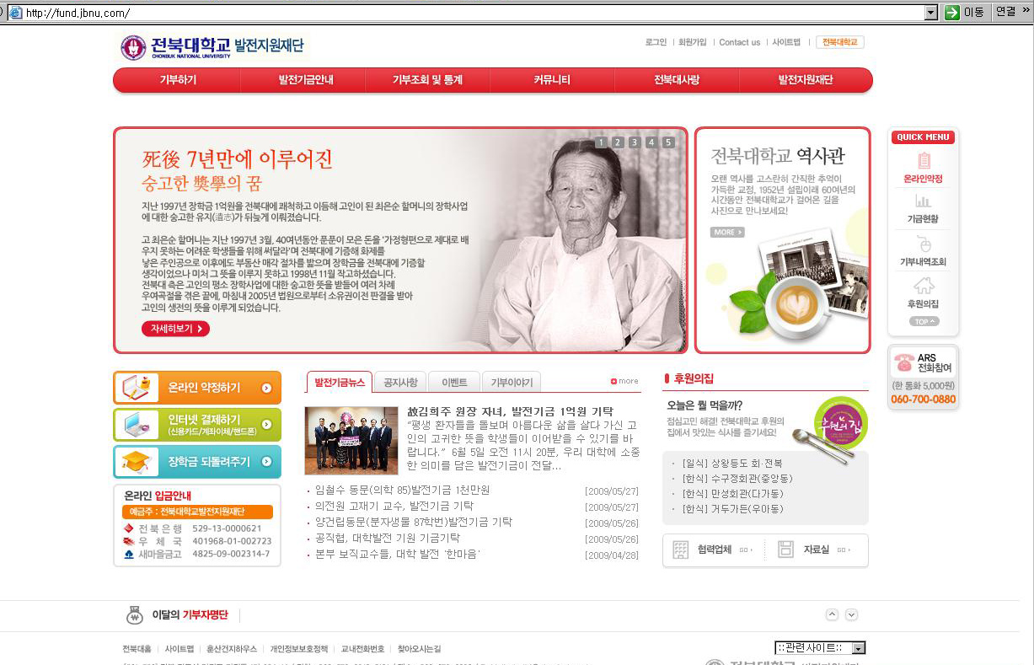
Task: Click the 기금현황 chart icon
Action: click(x=923, y=201)
